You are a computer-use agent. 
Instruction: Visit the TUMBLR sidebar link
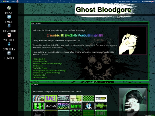pos(9,58)
